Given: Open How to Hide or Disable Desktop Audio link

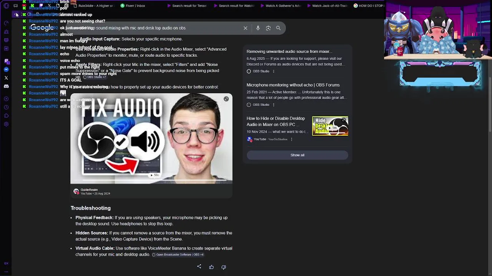Looking at the screenshot, I should click(x=276, y=122).
